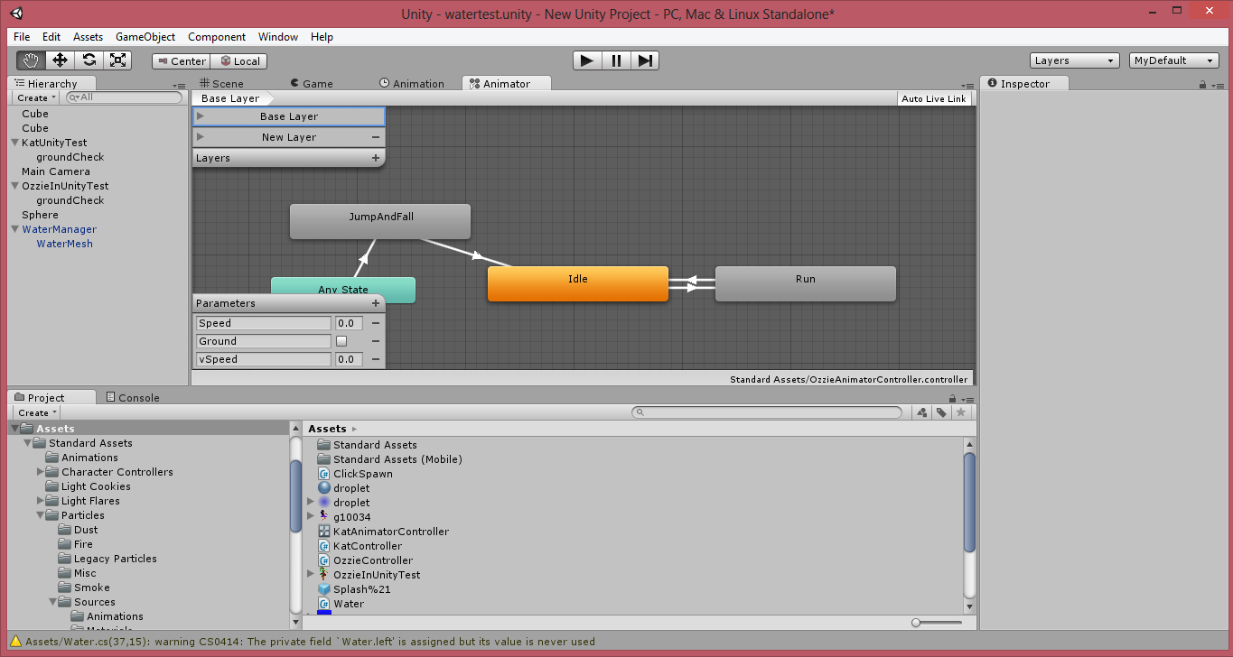
Task: Open the Layers dropdown
Action: pos(1075,60)
